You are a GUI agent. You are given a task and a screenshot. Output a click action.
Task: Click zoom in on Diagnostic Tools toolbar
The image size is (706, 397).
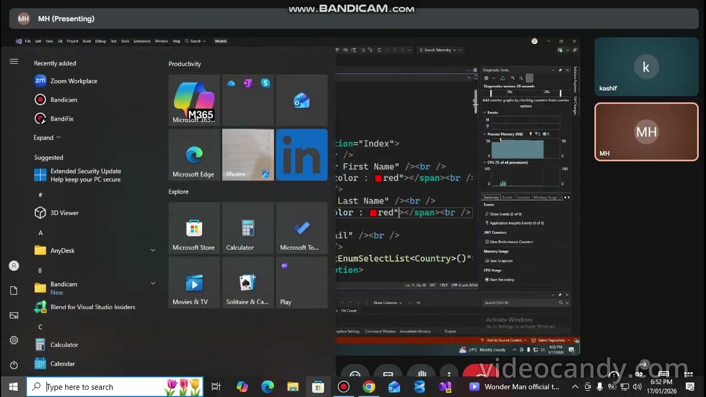point(512,78)
